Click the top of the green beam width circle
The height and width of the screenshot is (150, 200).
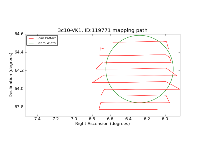pos(139,35)
